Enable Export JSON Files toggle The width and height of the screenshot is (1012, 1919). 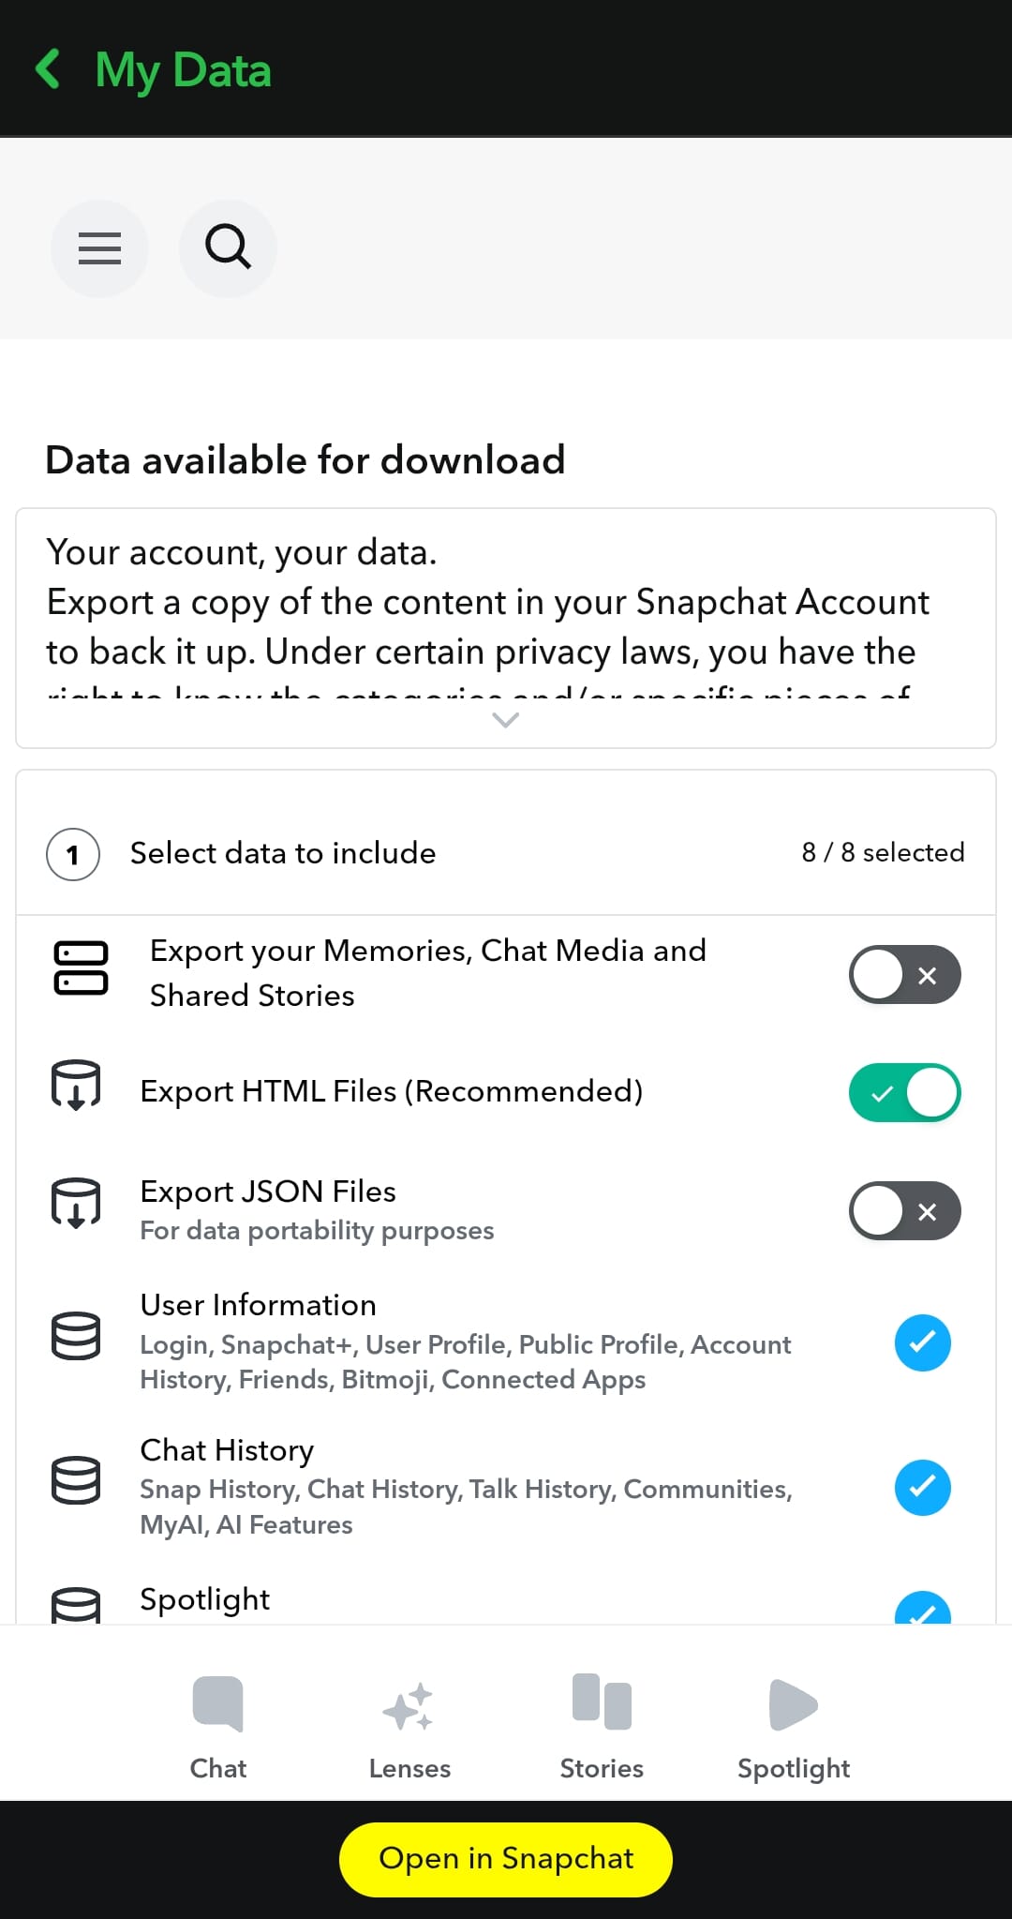pos(903,1211)
